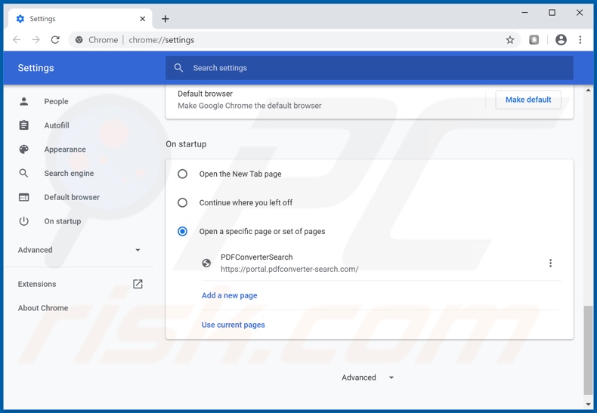The image size is (597, 413).
Task: Select the Settings browser tab
Action: click(x=80, y=19)
